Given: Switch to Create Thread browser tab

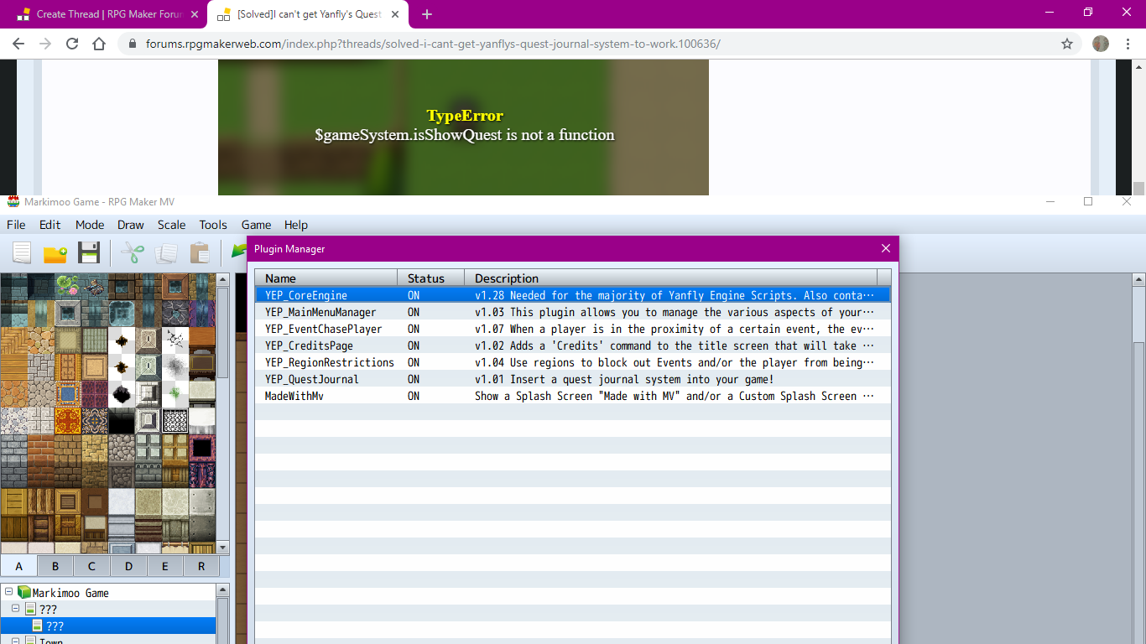Looking at the screenshot, I should click(106, 14).
